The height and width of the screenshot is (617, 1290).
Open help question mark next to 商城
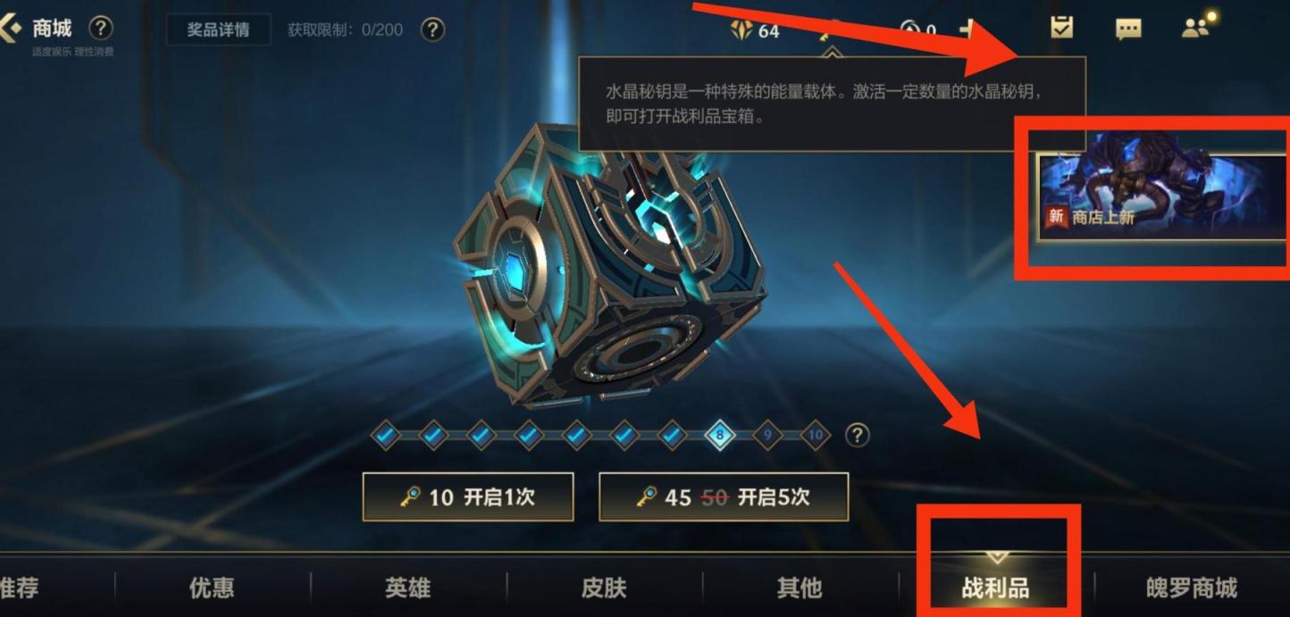[x=101, y=29]
